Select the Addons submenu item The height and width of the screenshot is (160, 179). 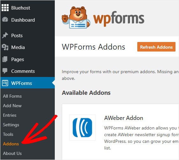(11, 144)
